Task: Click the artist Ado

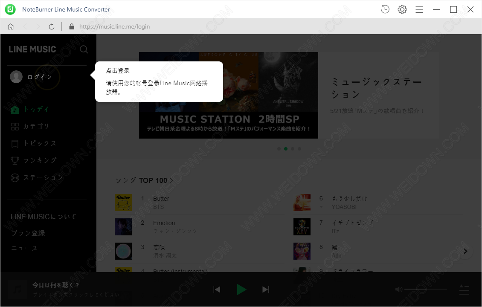Action: 336,255
